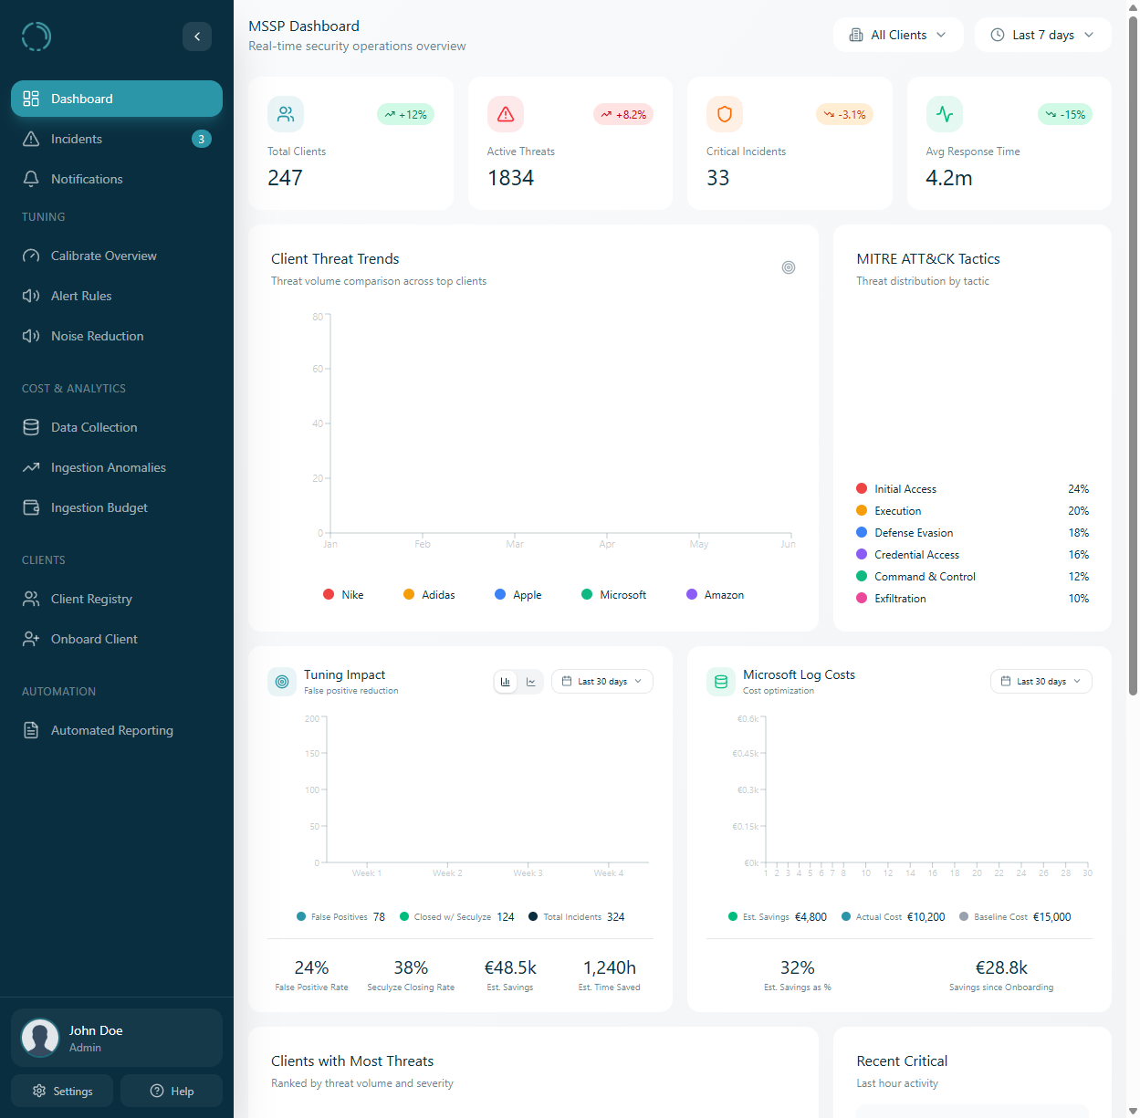Switch Tuning Impact to line chart view
Screen dimensions: 1140x1118
[531, 682]
